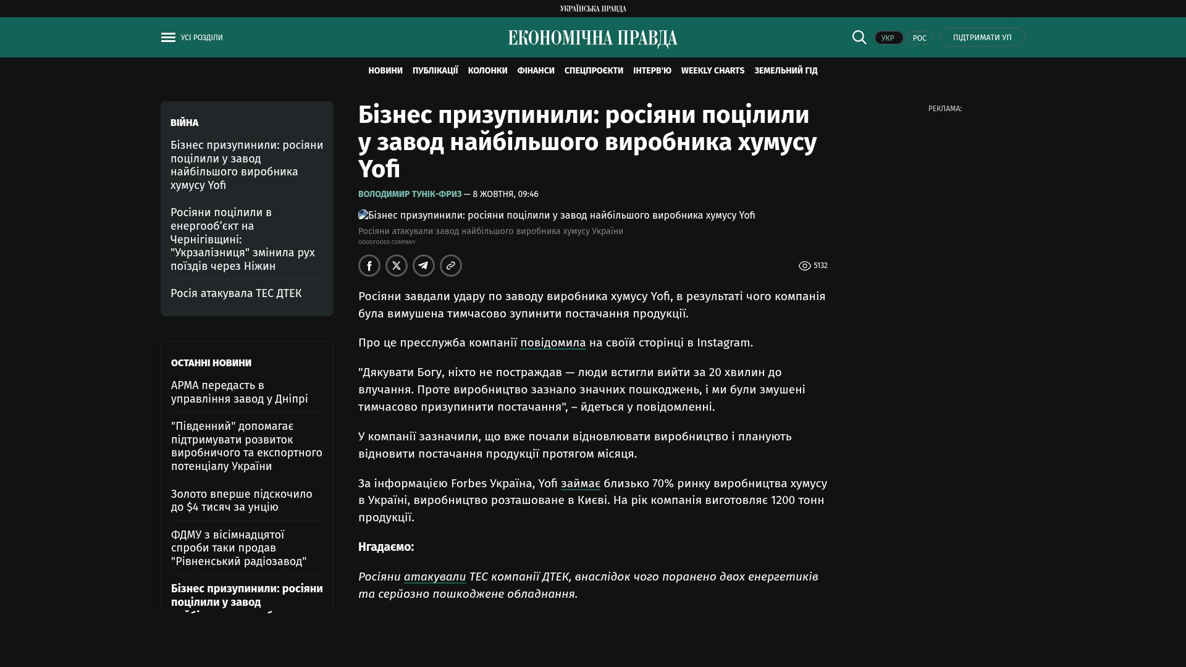Open the НОВИНИ menu item
The image size is (1186, 667).
385,71
